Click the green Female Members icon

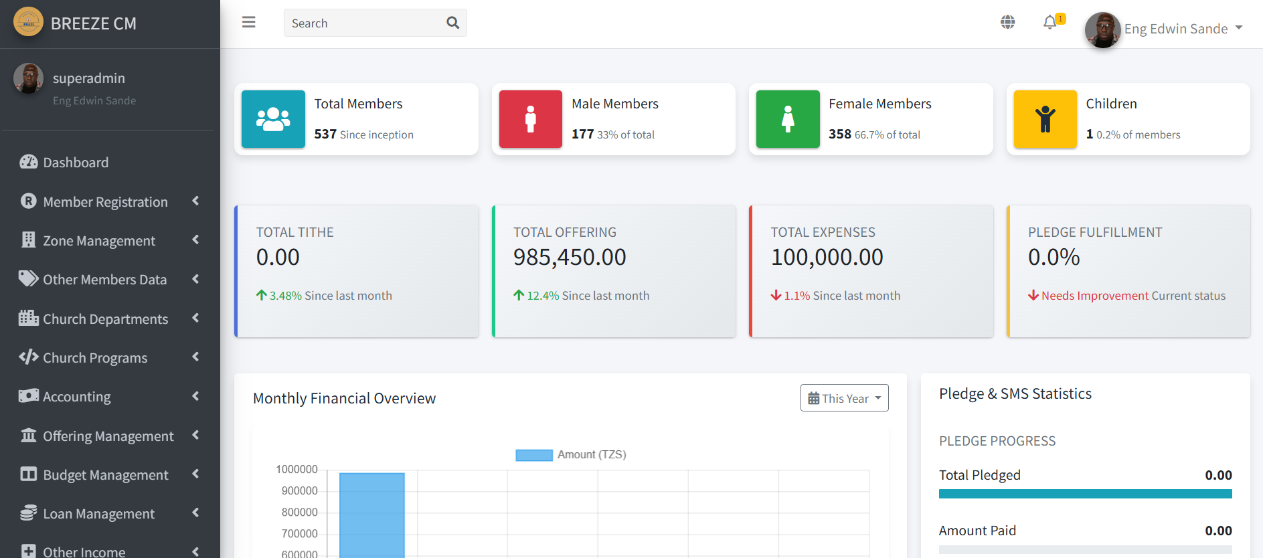pos(788,119)
